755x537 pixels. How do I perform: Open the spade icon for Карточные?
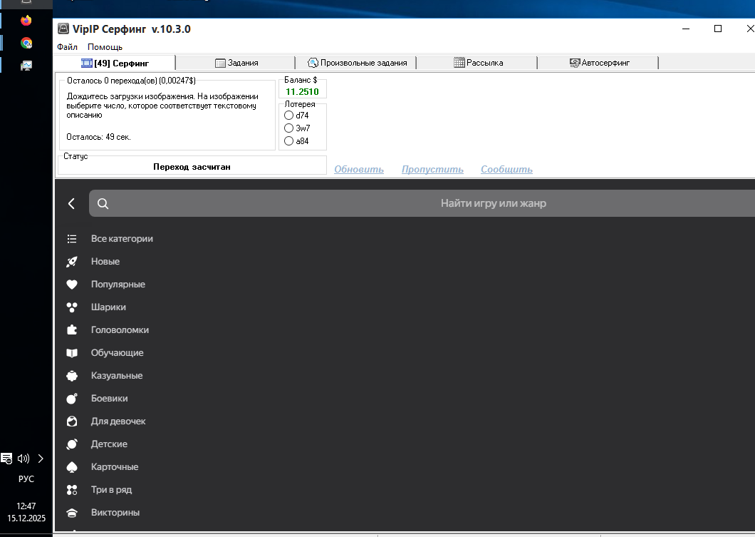(x=72, y=467)
